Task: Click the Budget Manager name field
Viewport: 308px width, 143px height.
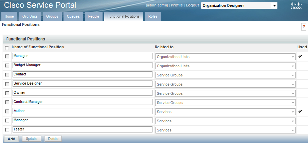Action: pos(83,65)
